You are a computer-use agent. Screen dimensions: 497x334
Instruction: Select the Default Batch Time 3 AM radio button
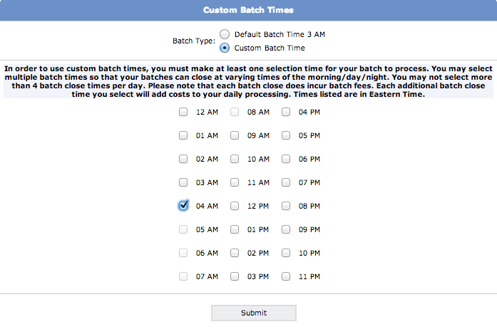(x=225, y=34)
